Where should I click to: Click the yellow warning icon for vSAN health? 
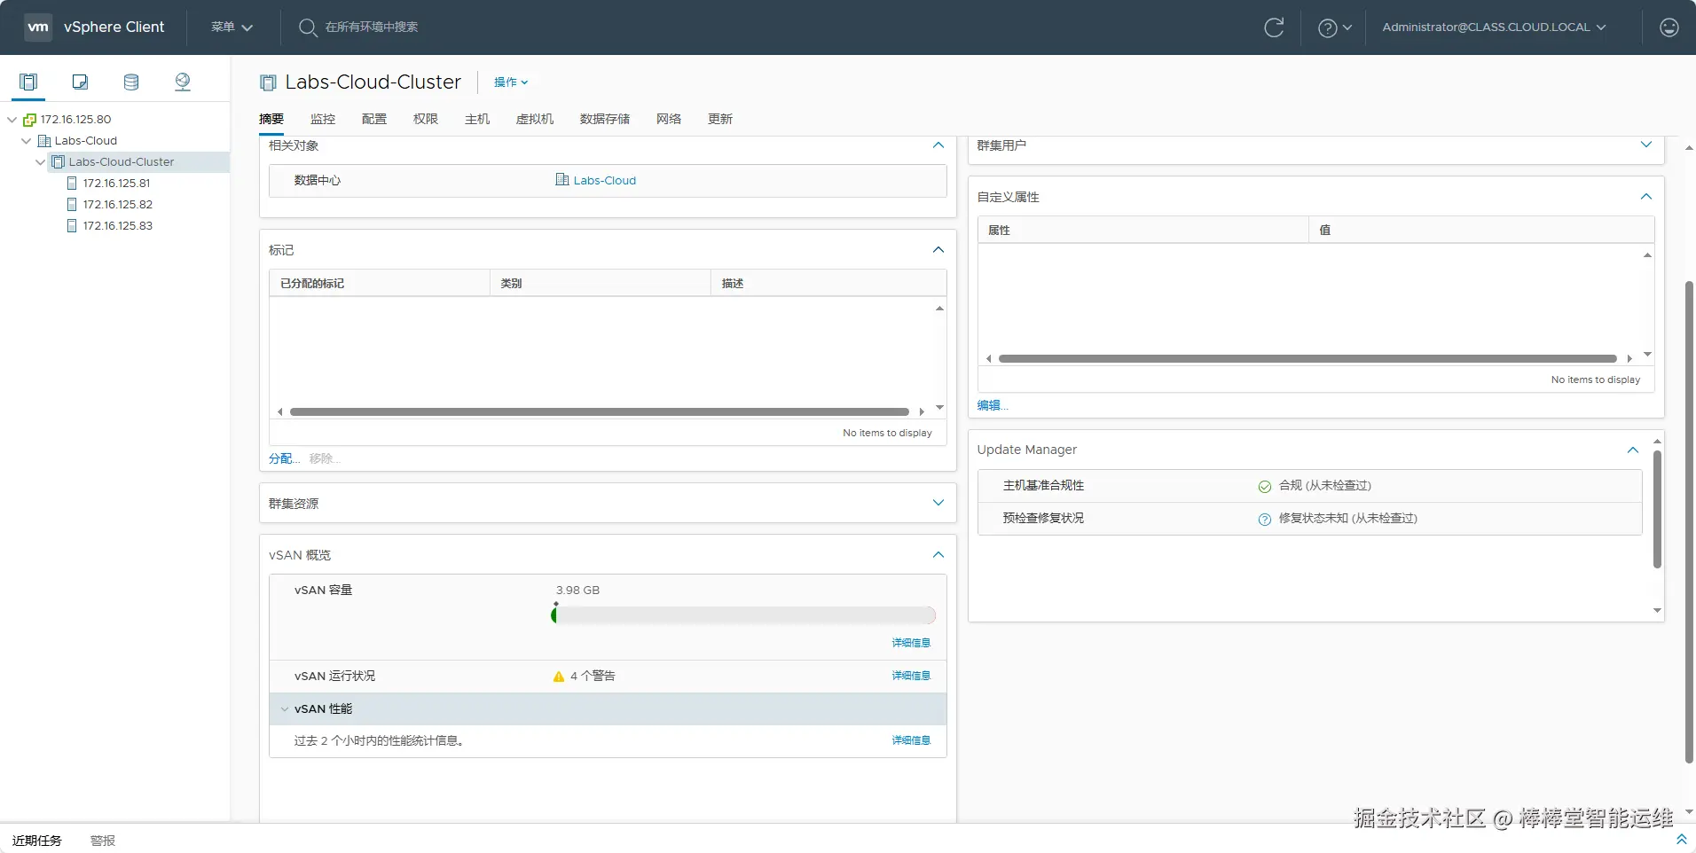click(x=559, y=677)
